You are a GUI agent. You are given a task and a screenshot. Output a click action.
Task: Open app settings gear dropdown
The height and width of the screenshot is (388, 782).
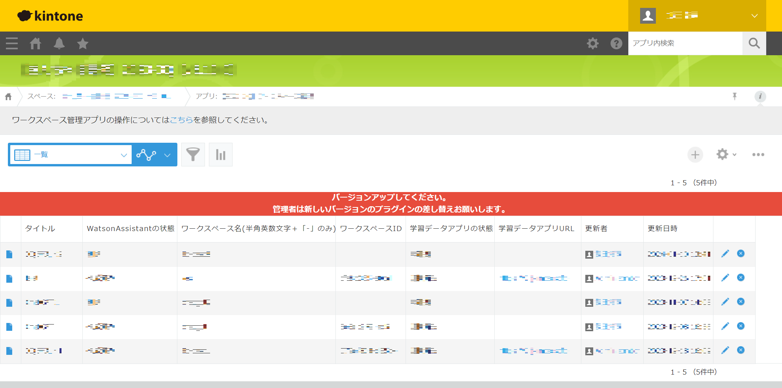coord(726,155)
